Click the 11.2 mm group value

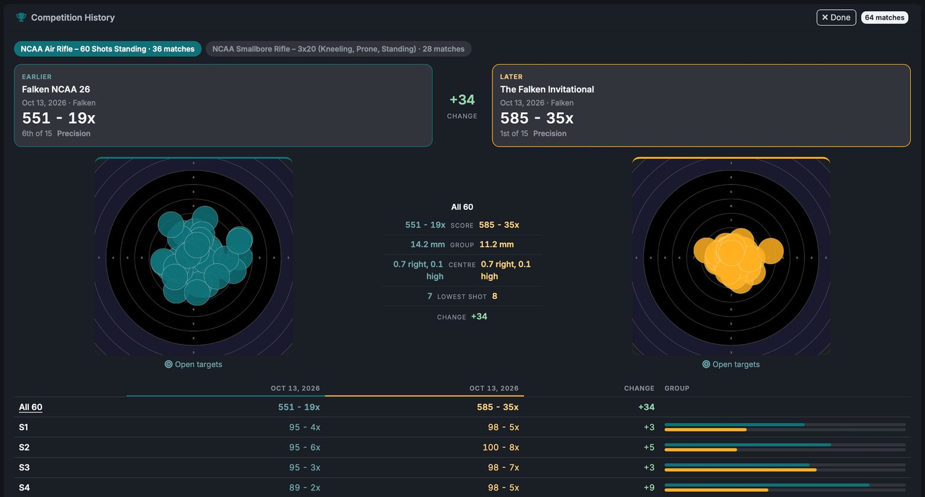click(497, 244)
